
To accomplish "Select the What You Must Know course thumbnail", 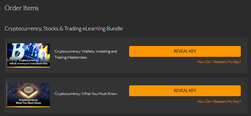I will pyautogui.click(x=28, y=95).
